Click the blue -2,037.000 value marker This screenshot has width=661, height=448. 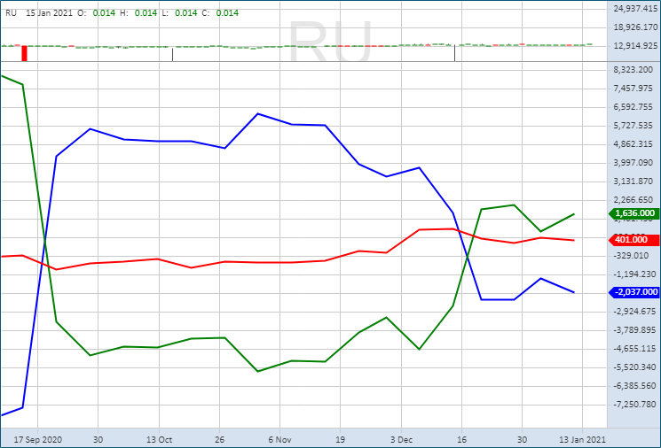point(634,292)
